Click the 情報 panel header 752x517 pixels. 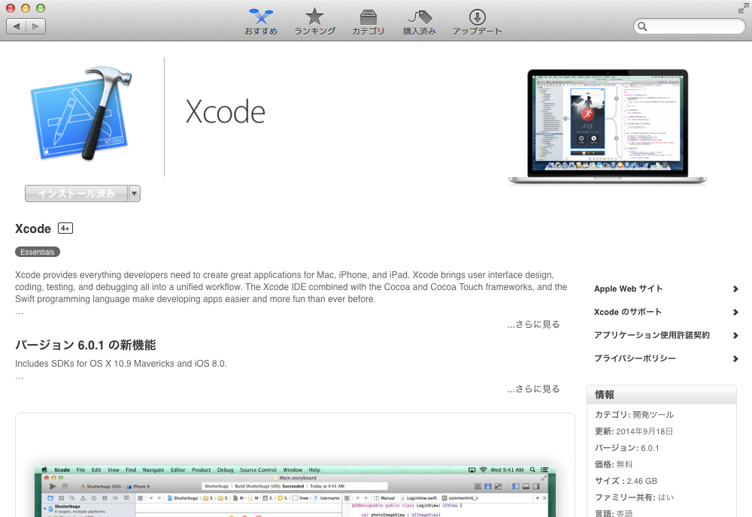[x=661, y=395]
